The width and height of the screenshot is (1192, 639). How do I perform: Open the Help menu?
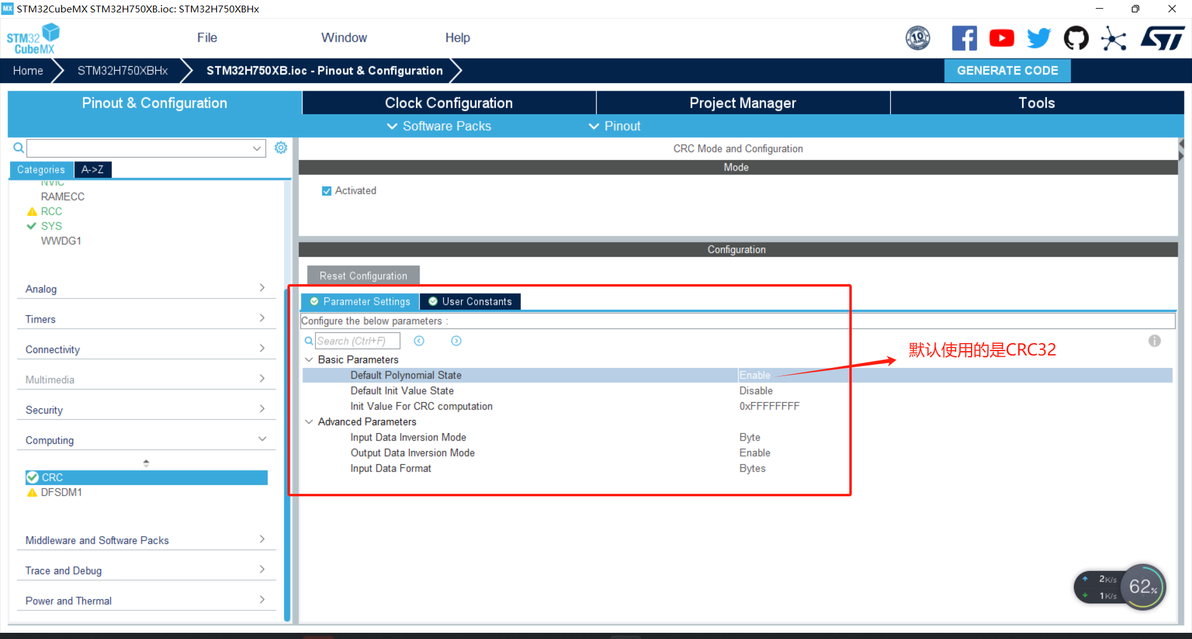pos(458,38)
